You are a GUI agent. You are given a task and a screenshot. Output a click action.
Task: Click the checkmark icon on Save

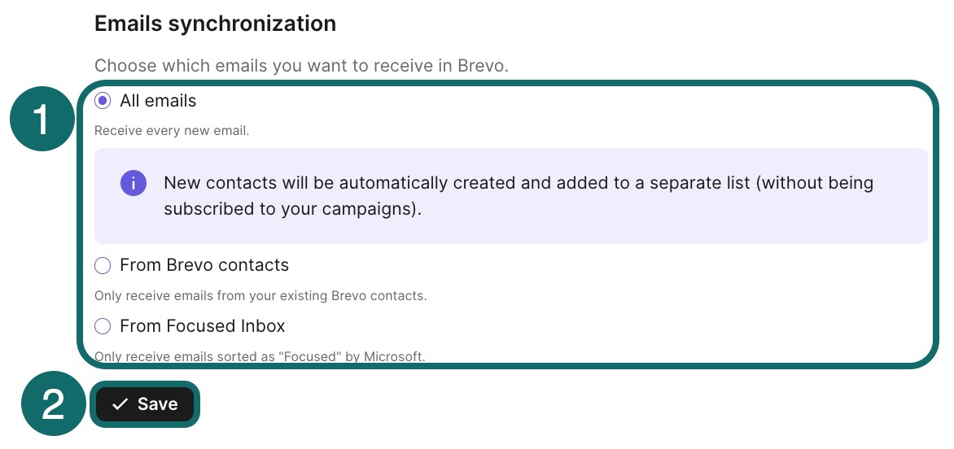(120, 404)
